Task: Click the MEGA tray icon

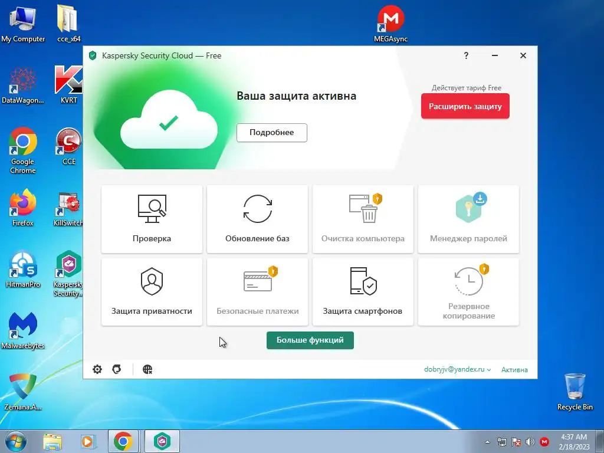Action: point(544,442)
